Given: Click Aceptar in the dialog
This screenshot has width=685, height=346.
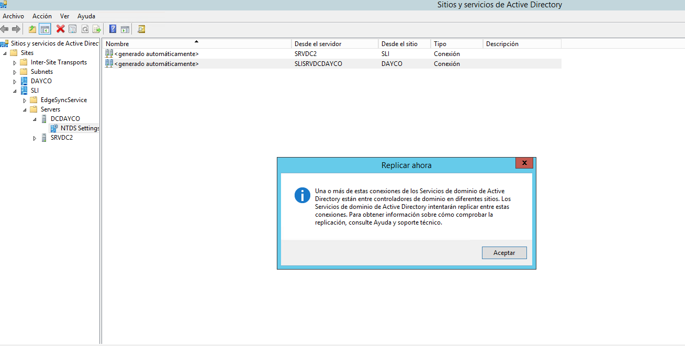Looking at the screenshot, I should click(x=504, y=253).
